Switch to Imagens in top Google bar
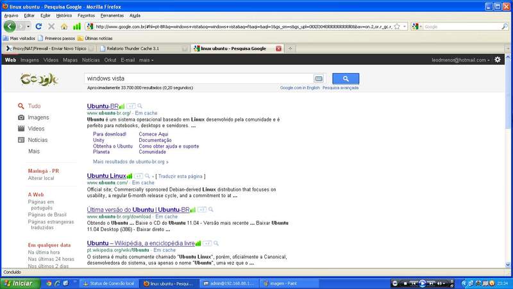 (29, 60)
